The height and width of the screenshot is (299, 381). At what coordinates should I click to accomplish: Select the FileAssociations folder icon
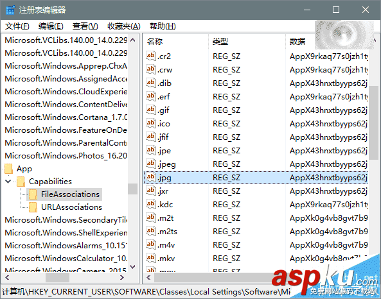[33, 194]
